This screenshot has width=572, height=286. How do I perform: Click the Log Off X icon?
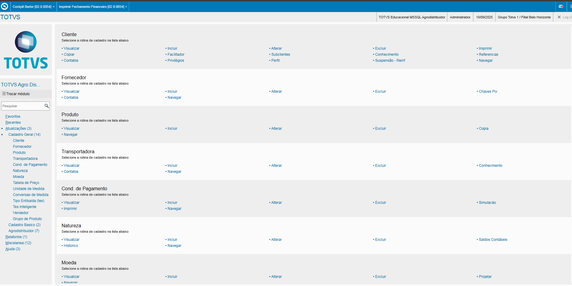(x=559, y=17)
